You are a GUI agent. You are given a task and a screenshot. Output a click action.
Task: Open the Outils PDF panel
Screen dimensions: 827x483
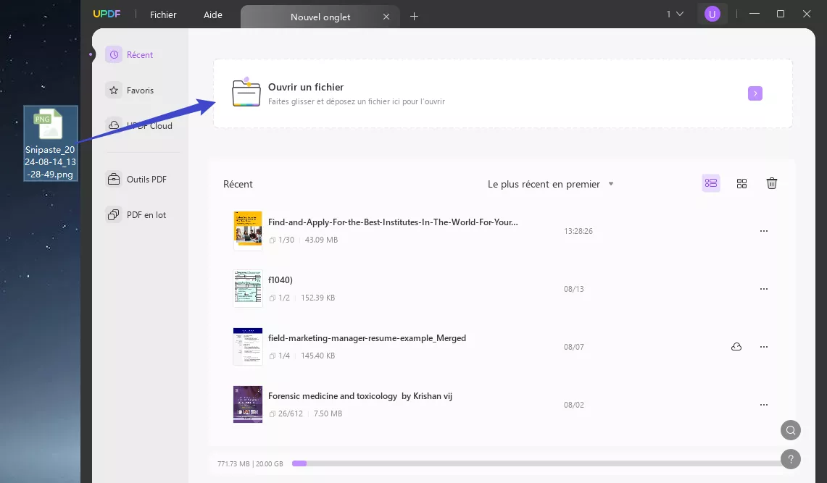pyautogui.click(x=147, y=179)
